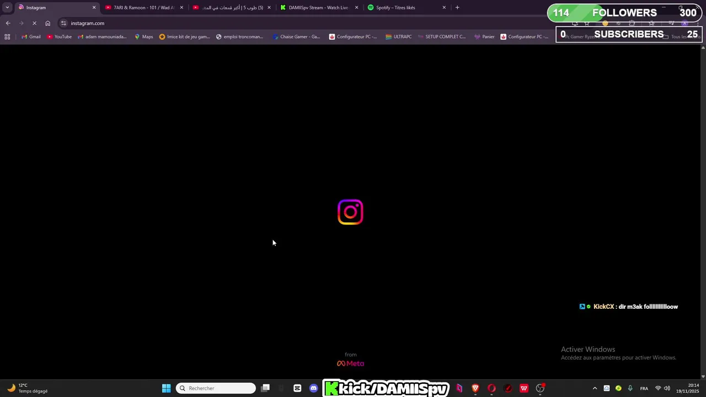The height and width of the screenshot is (397, 706).
Task: Open the ULTRAPC bookmark
Action: [398, 37]
